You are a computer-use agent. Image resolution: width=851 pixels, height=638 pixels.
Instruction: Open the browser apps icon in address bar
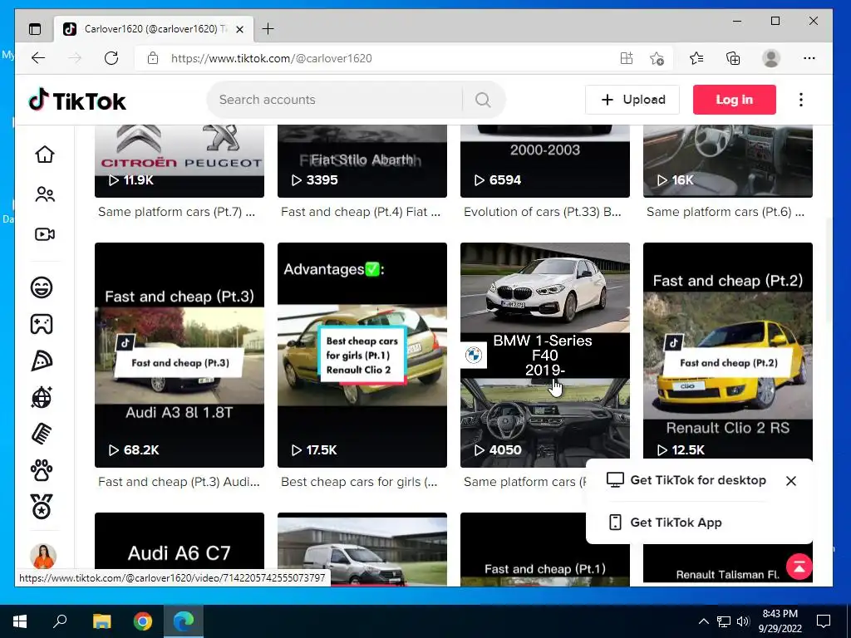627,58
